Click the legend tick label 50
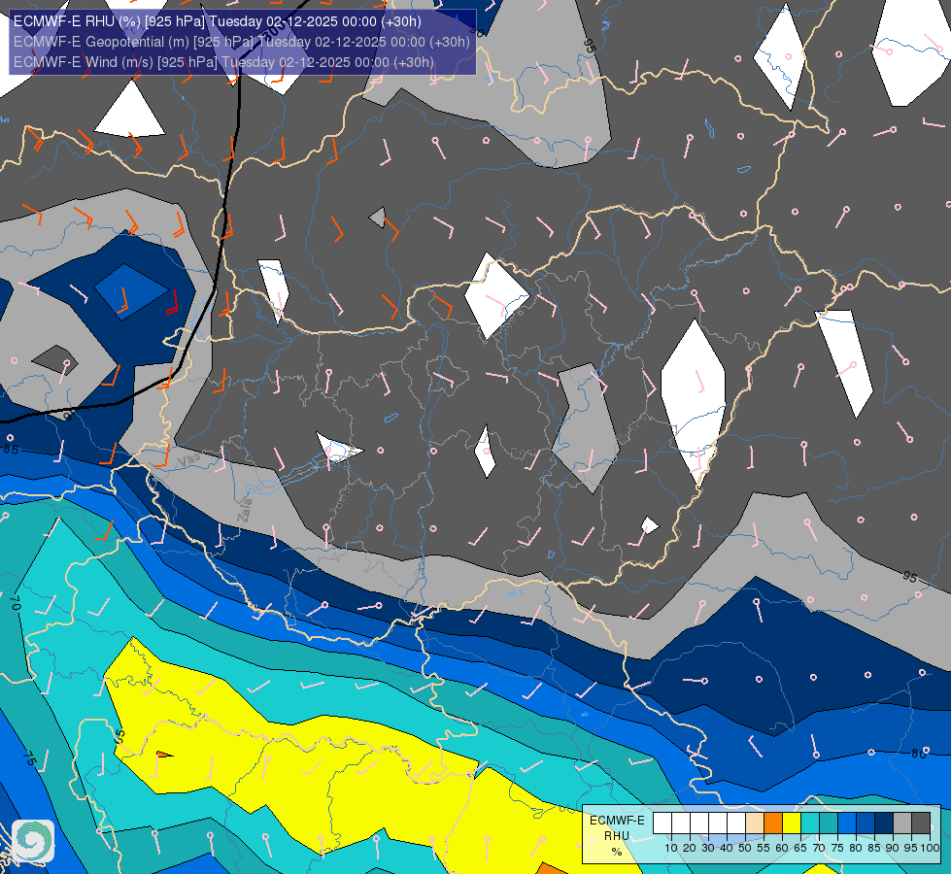 pyautogui.click(x=745, y=848)
